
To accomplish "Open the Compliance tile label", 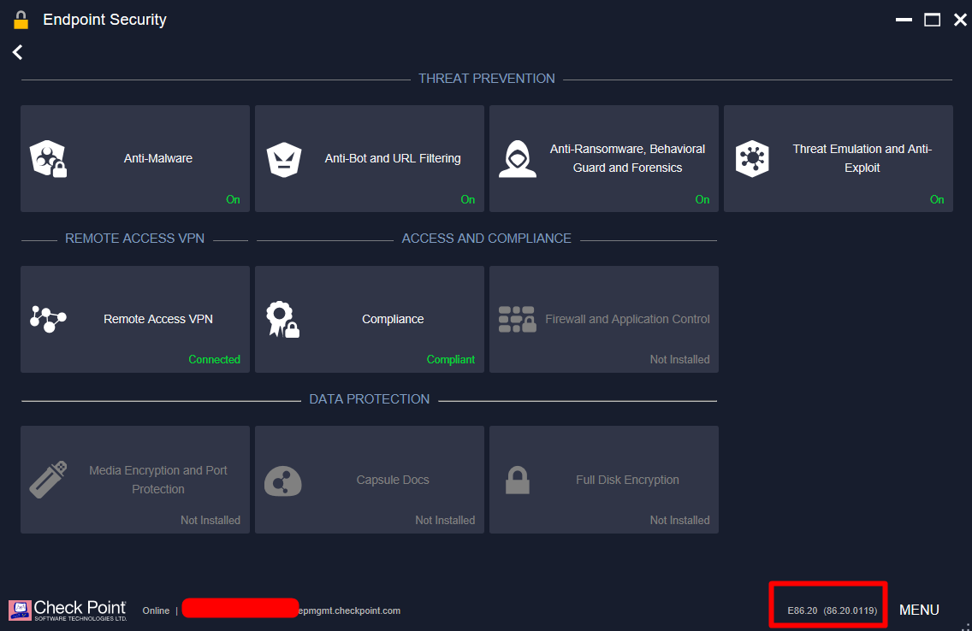I will [x=393, y=319].
